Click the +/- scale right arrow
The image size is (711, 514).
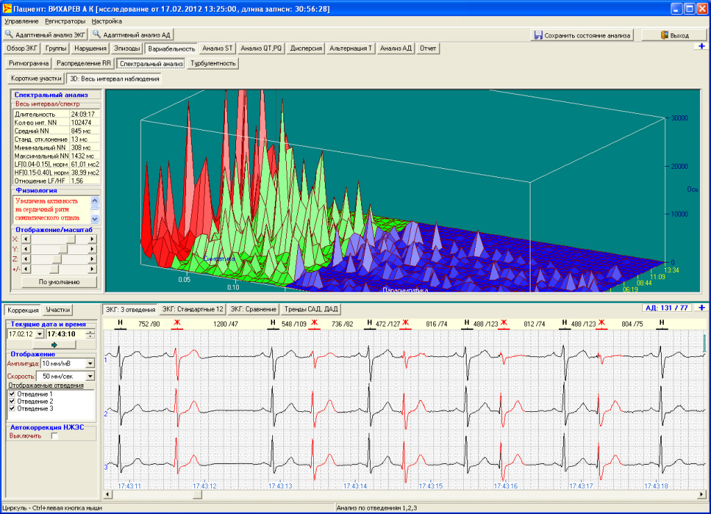pos(92,269)
